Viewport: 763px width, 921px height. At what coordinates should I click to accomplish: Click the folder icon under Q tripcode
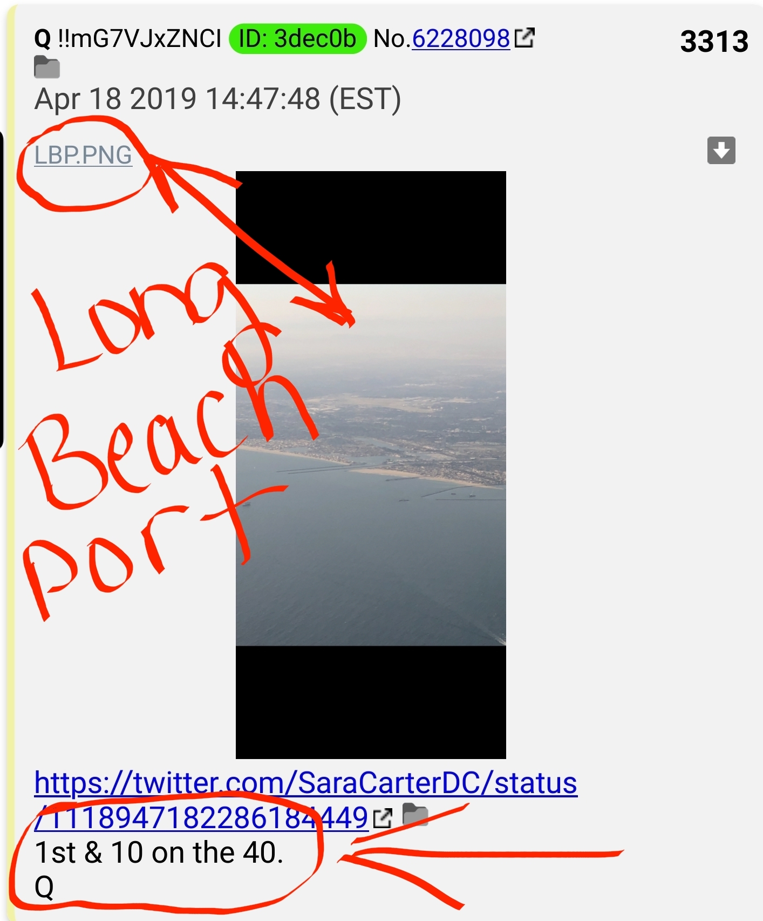pyautogui.click(x=47, y=67)
